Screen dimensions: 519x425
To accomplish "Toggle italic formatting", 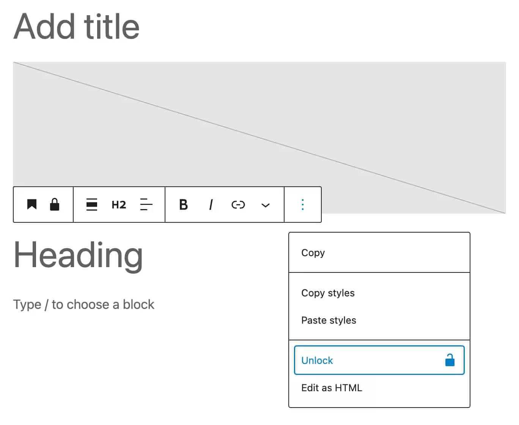I will (211, 205).
